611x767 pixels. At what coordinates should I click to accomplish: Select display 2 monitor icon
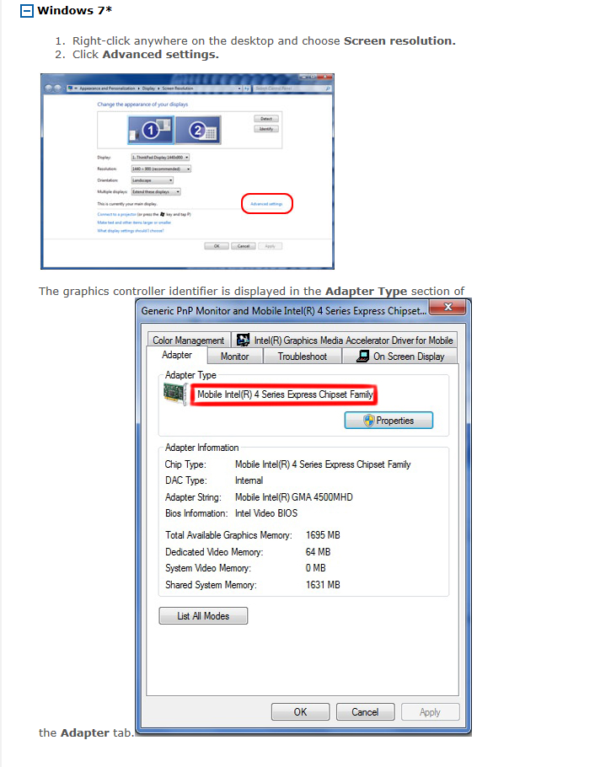[198, 130]
